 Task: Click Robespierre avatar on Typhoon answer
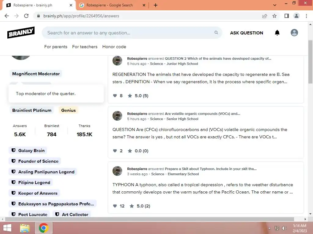(117, 171)
